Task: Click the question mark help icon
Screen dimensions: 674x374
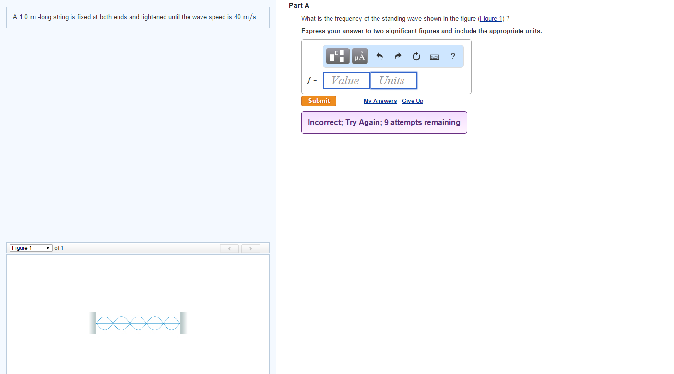Action: [x=452, y=56]
